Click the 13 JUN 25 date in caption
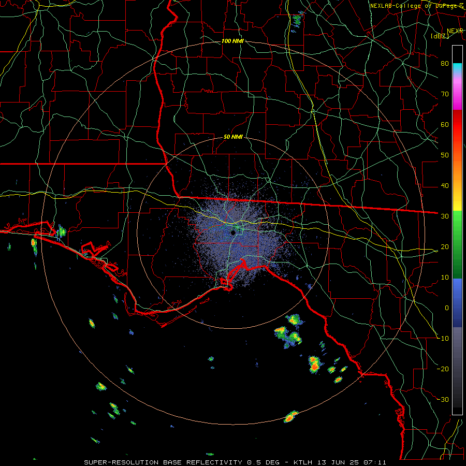This screenshot has height=466, width=466. 338,462
